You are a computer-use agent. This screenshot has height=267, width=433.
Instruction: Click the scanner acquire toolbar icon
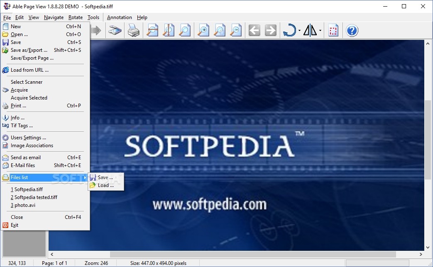click(x=115, y=30)
